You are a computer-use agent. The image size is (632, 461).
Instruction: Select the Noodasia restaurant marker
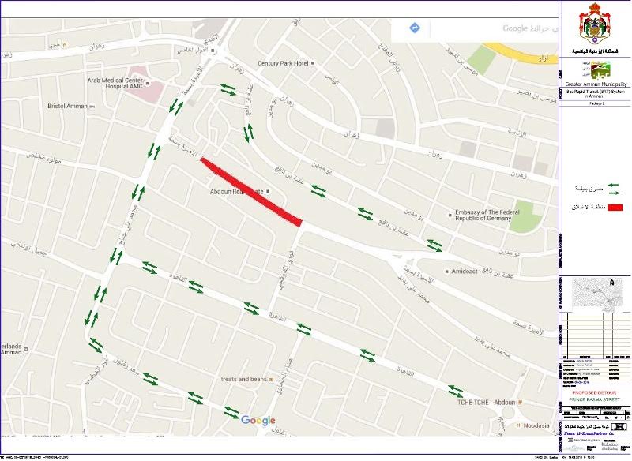518,425
